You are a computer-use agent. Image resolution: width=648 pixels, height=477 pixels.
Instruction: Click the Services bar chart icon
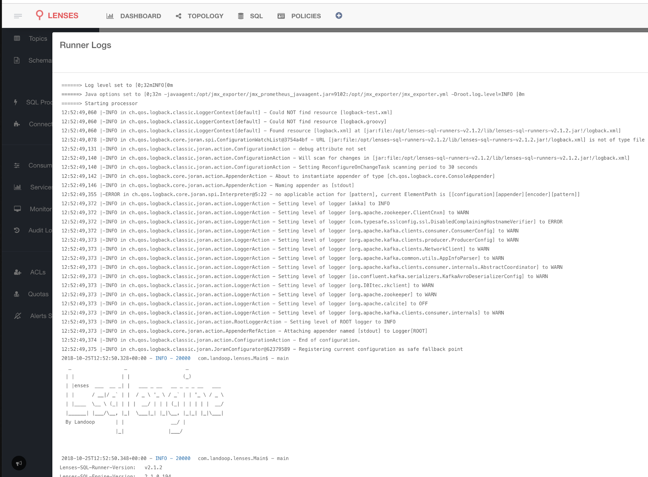pyautogui.click(x=17, y=188)
